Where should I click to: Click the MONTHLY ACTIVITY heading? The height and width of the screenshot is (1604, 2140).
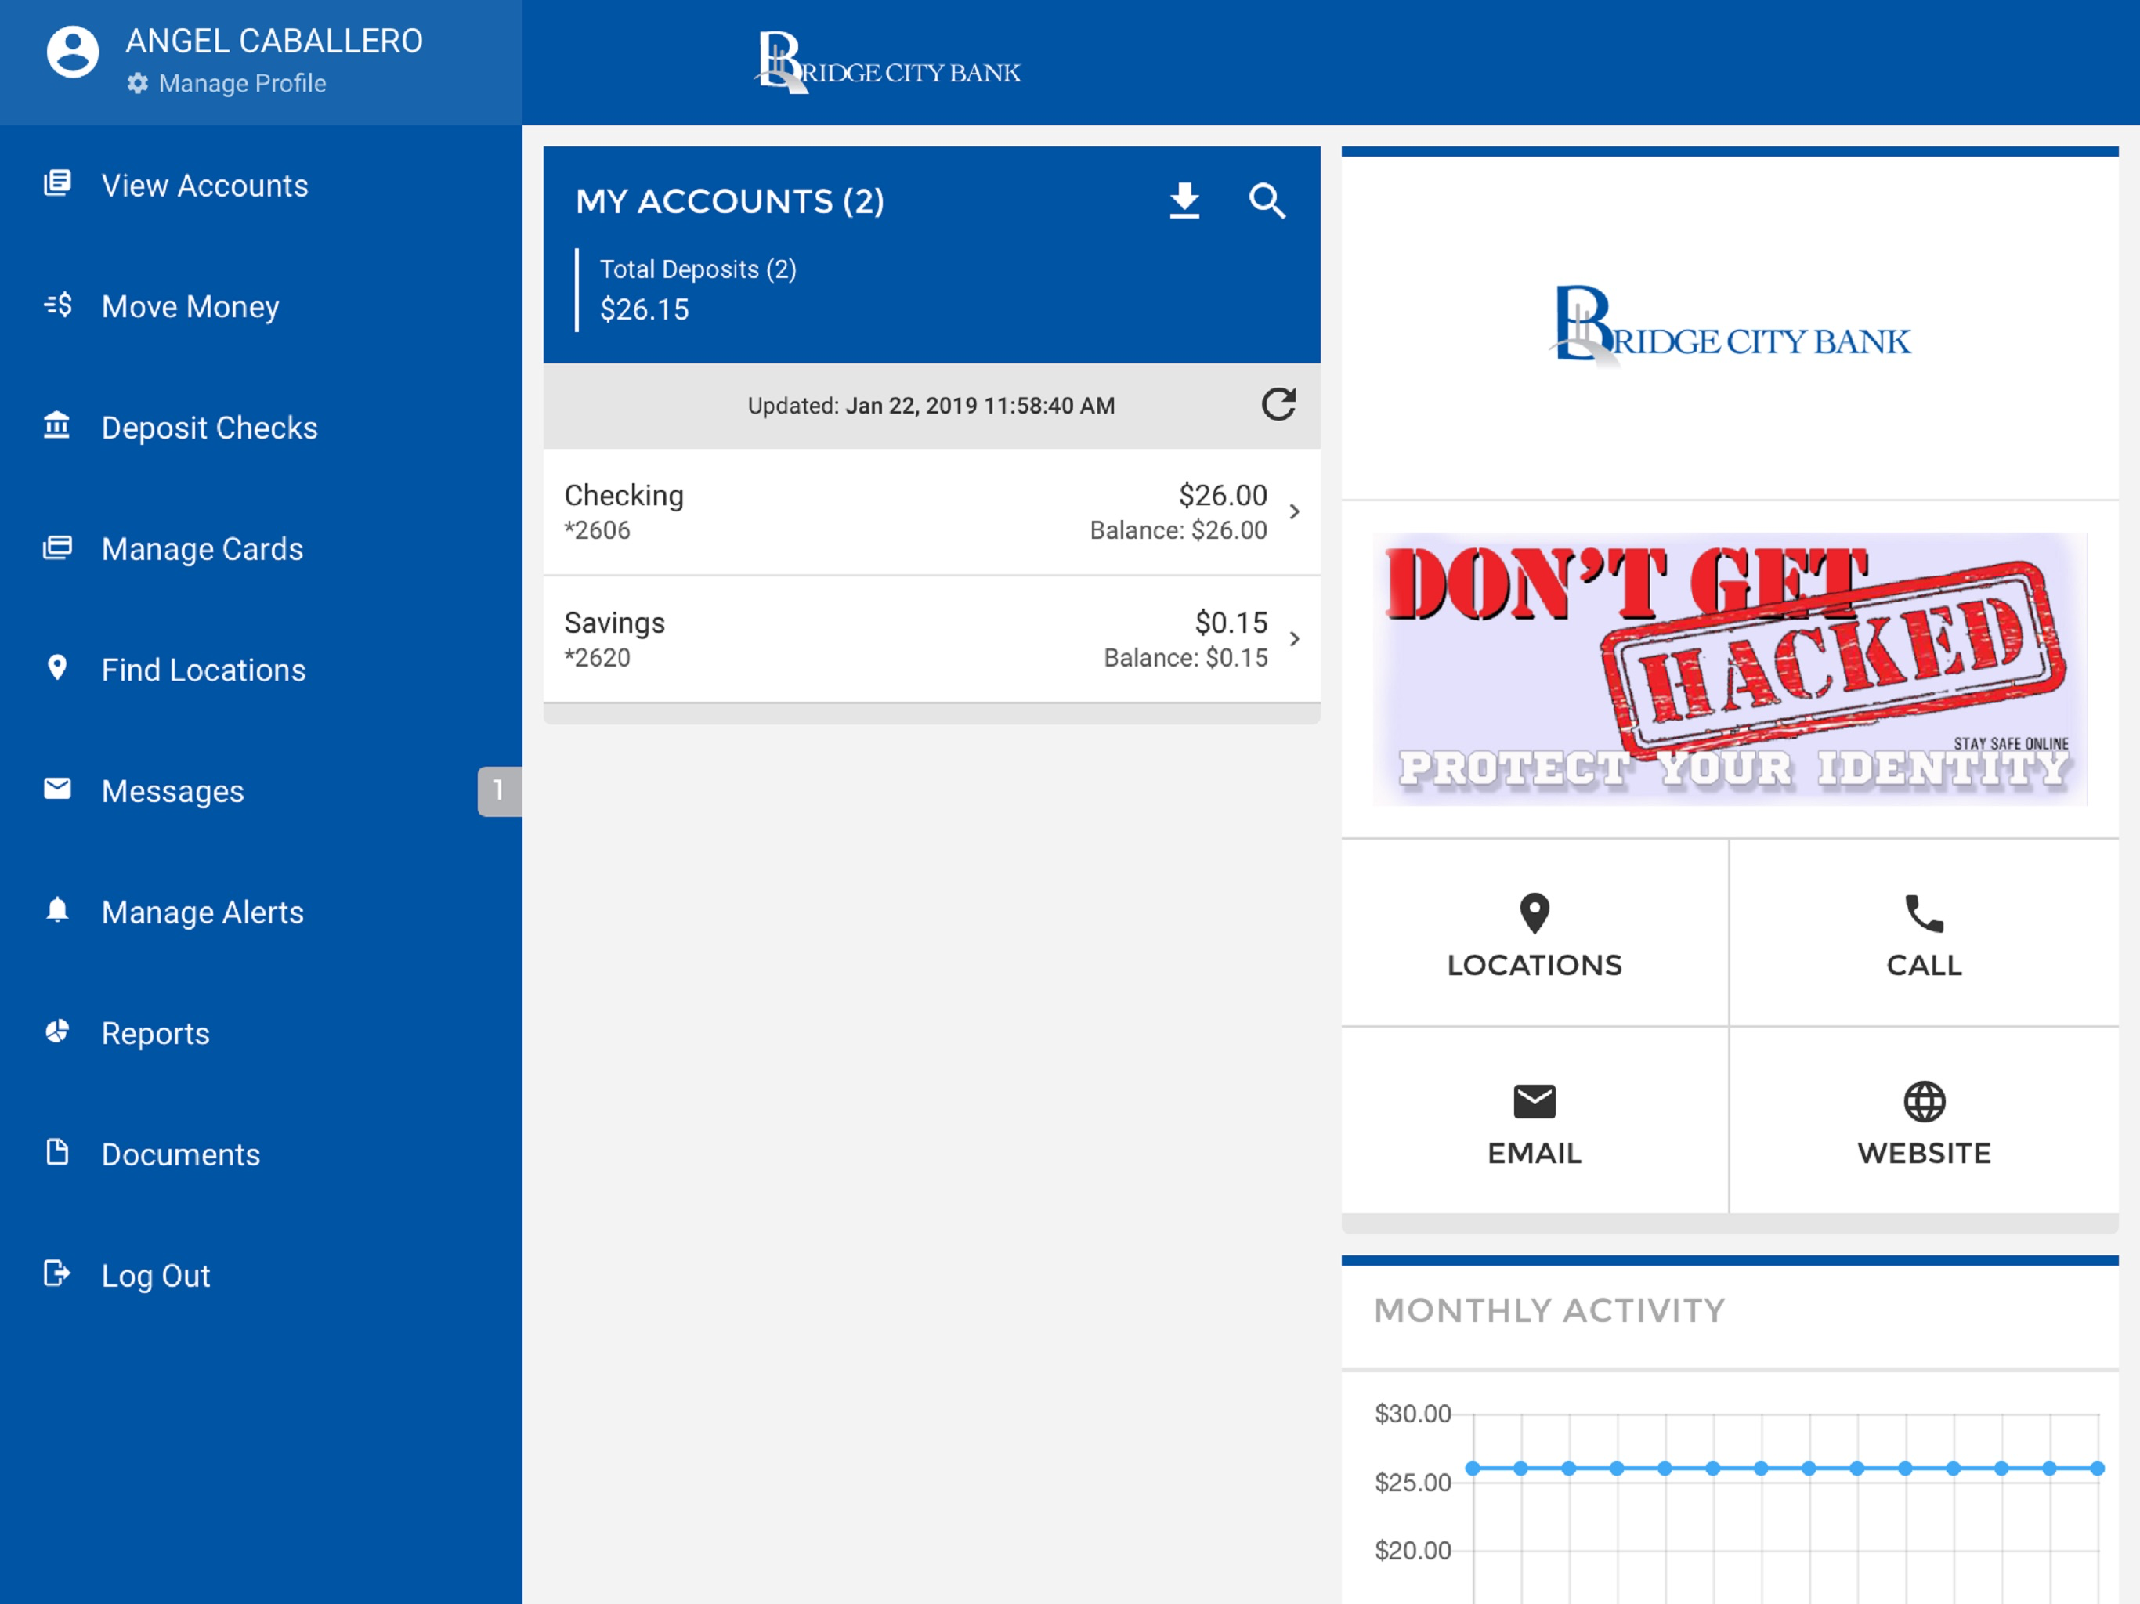(x=1550, y=1310)
